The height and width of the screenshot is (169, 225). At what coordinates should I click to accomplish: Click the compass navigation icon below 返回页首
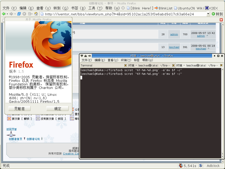coord(11,135)
